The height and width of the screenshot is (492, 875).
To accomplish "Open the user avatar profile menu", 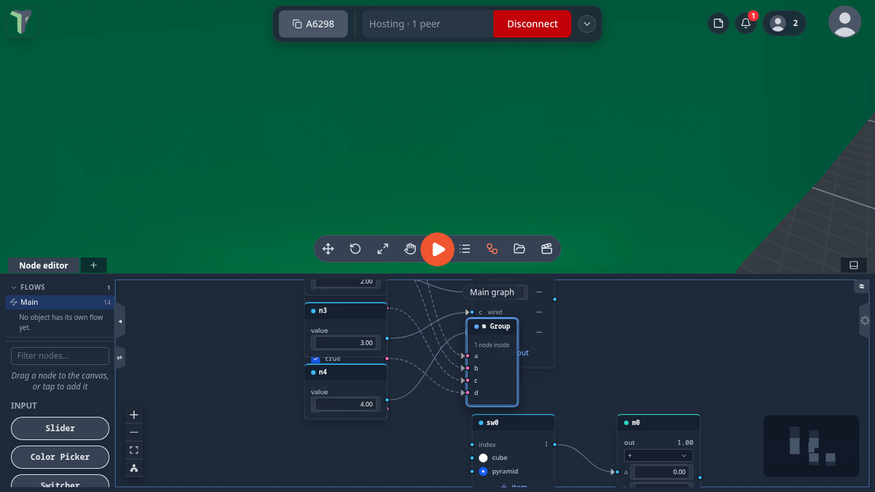I will 845,22.
